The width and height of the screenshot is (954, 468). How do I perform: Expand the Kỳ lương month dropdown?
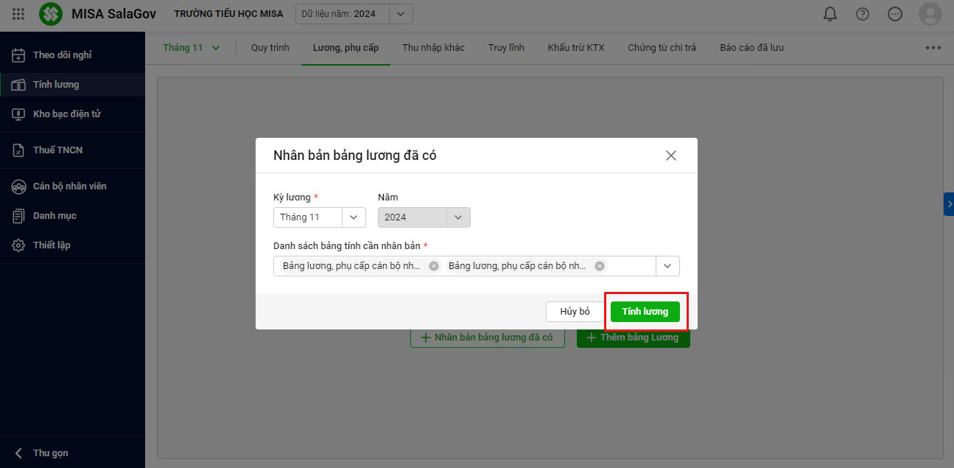354,217
